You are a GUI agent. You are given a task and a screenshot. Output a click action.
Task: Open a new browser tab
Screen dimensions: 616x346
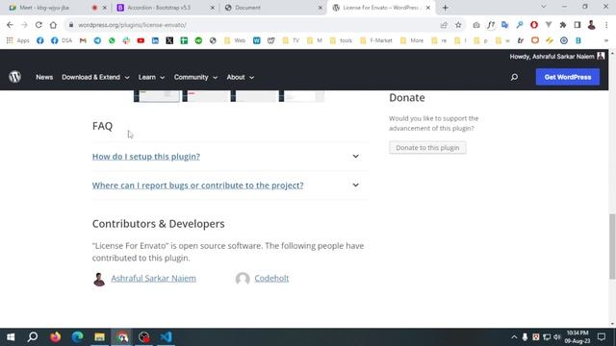pyautogui.click(x=445, y=8)
